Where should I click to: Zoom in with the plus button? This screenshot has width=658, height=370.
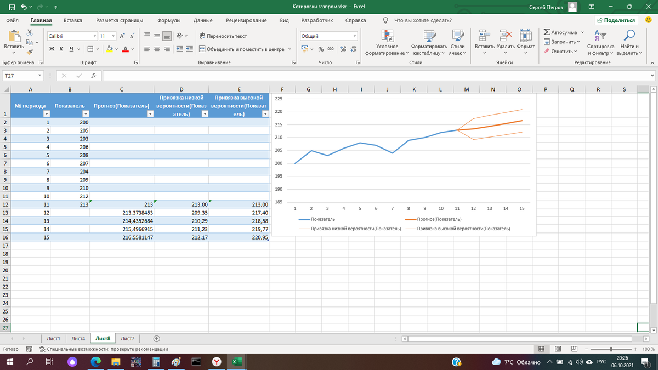[x=635, y=349]
